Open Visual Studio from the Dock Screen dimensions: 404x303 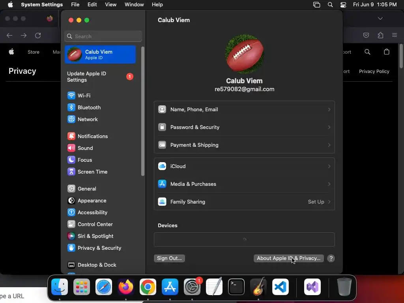point(312,287)
